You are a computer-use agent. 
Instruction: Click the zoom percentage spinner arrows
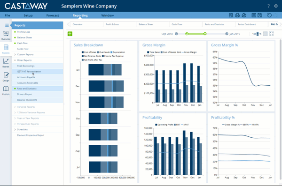pos(258,34)
